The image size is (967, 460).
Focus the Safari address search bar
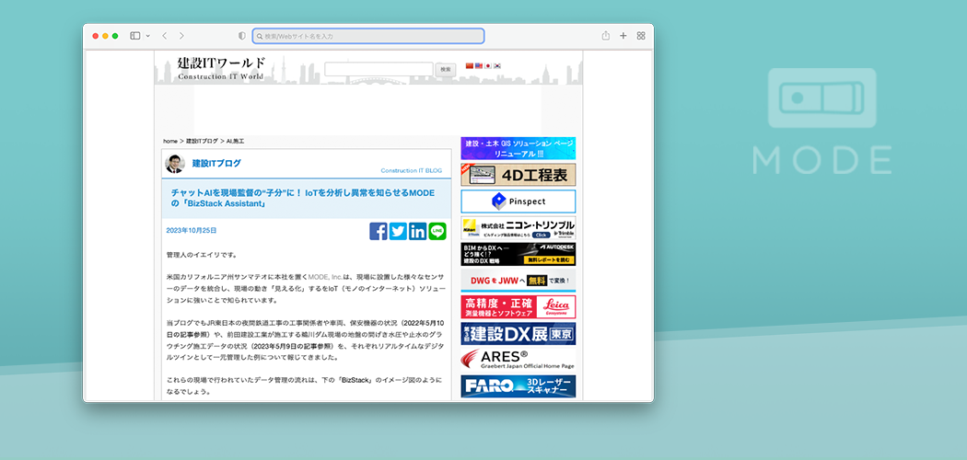368,36
